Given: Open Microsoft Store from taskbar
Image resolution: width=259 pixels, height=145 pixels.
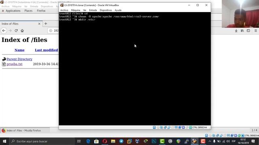Looking at the screenshot, I should tap(96, 141).
